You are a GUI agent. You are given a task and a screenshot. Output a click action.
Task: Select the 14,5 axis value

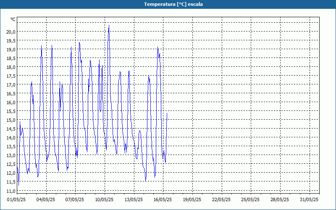tap(11, 129)
